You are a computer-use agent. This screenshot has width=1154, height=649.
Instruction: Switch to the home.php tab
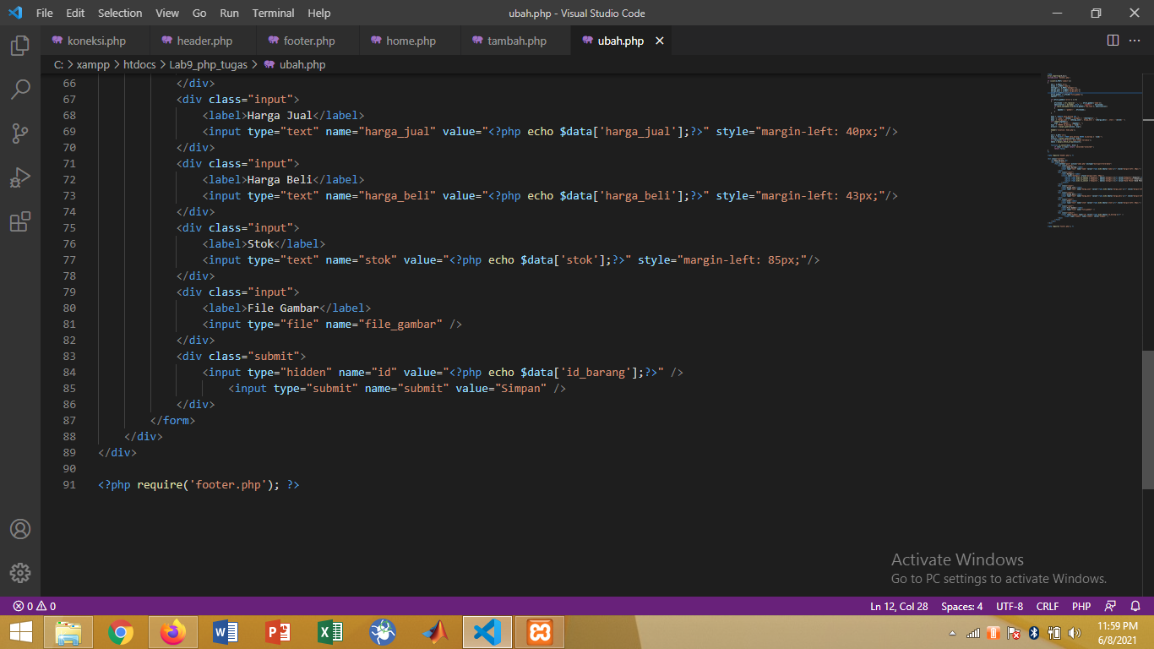[x=411, y=41]
